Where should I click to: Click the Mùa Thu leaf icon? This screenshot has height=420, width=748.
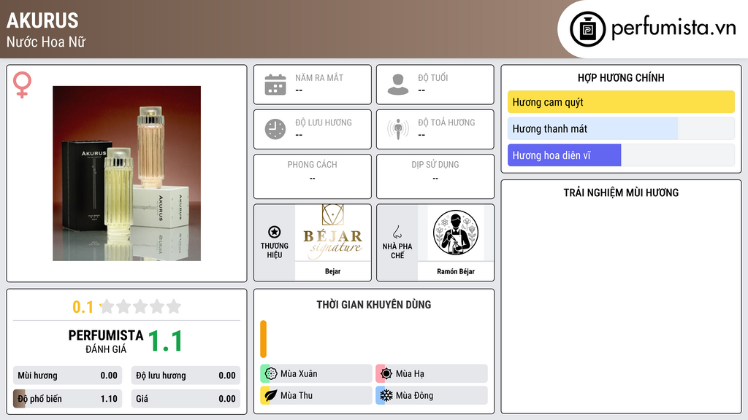point(271,395)
